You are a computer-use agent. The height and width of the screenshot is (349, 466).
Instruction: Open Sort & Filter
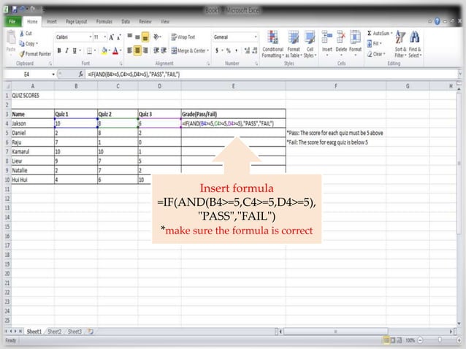pyautogui.click(x=400, y=44)
